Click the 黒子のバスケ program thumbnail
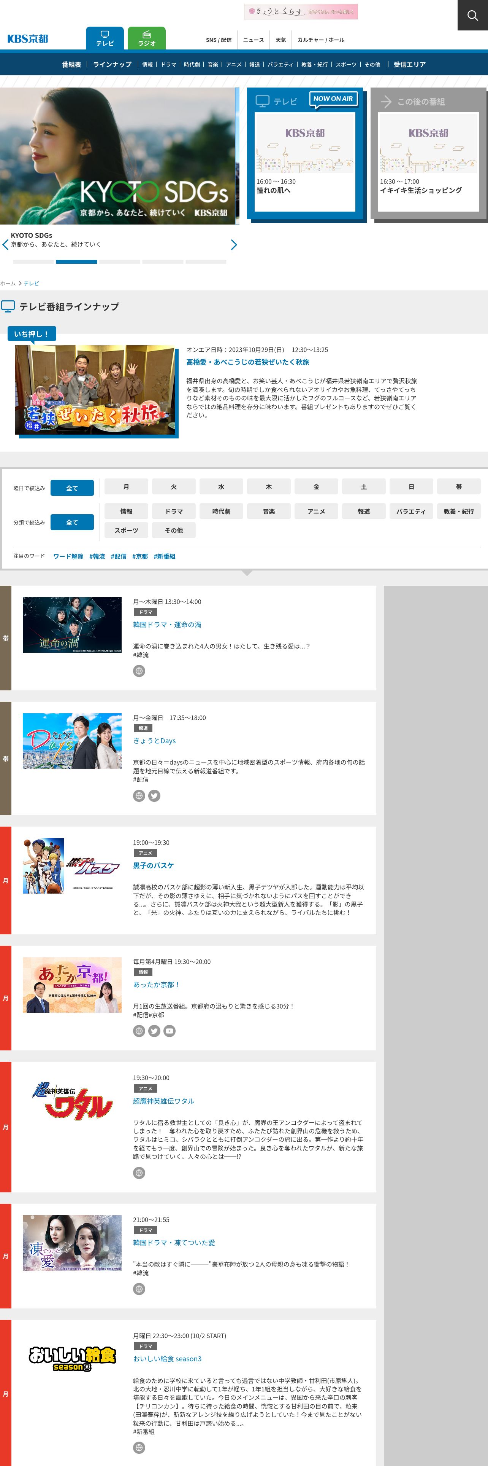Image resolution: width=488 pixels, height=1466 pixels. 72,865
